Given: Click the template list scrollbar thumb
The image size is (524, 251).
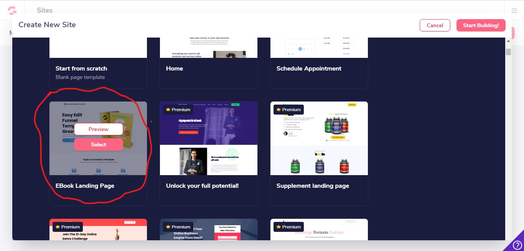Looking at the screenshot, I should (508, 52).
